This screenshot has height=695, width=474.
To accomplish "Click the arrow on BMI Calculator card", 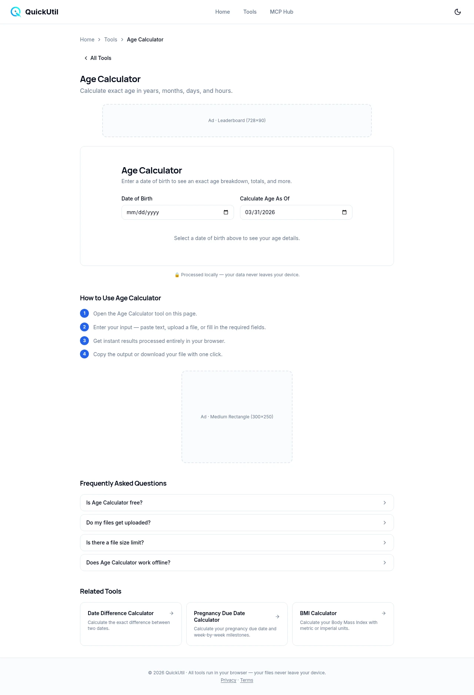I will 384,613.
